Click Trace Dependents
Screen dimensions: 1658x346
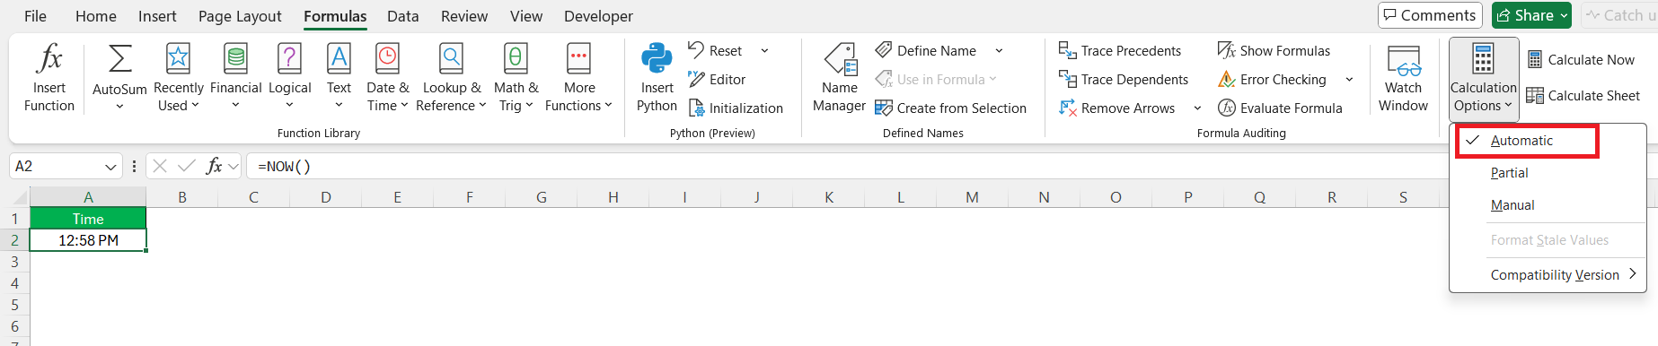coord(1124,80)
